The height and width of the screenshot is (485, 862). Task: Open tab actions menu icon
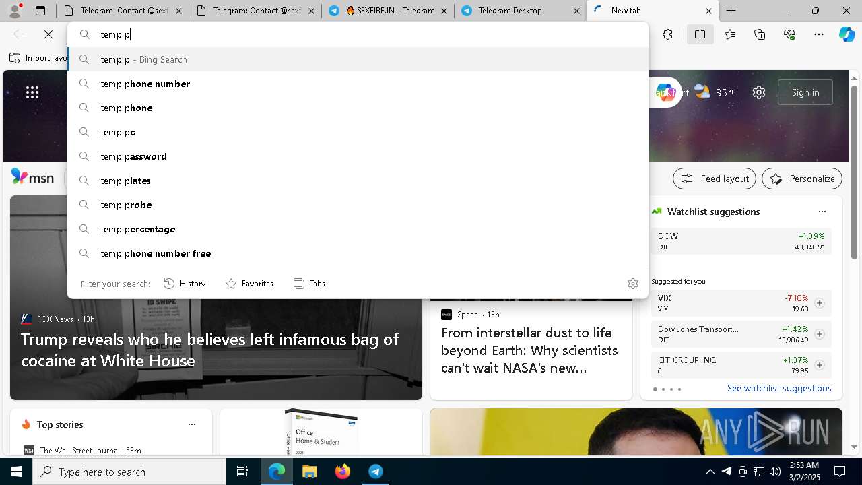coord(40,11)
